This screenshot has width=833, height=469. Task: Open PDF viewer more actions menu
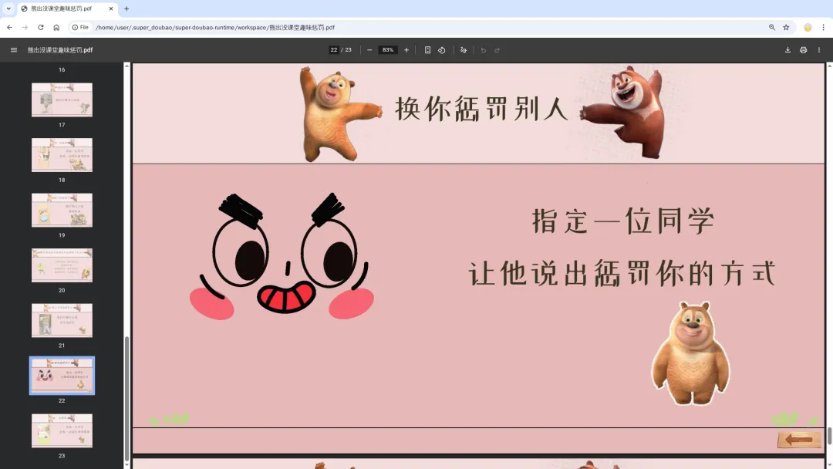(818, 50)
